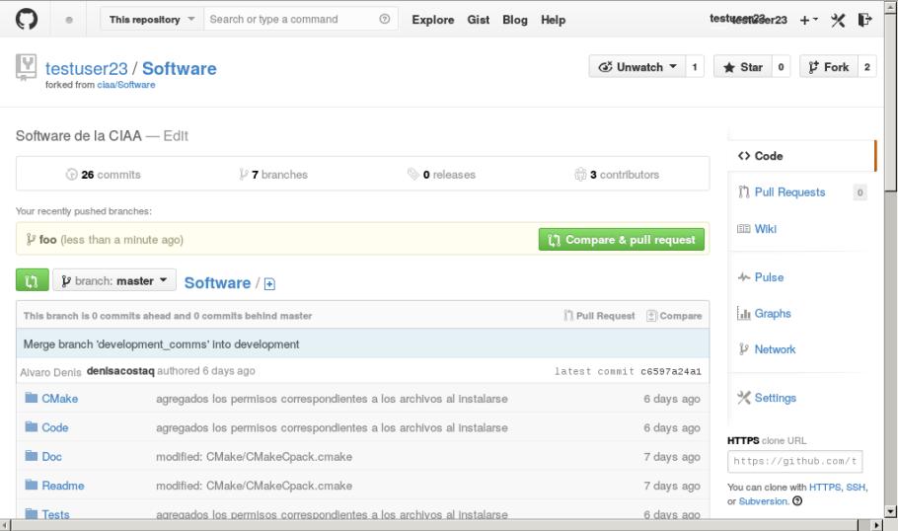Open the Unwatch dropdown button
This screenshot has height=531, width=898.
tap(636, 67)
